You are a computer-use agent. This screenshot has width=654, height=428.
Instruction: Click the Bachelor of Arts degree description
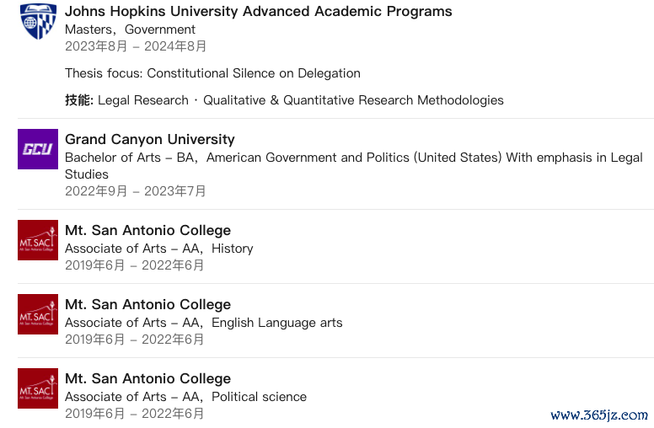pos(354,166)
